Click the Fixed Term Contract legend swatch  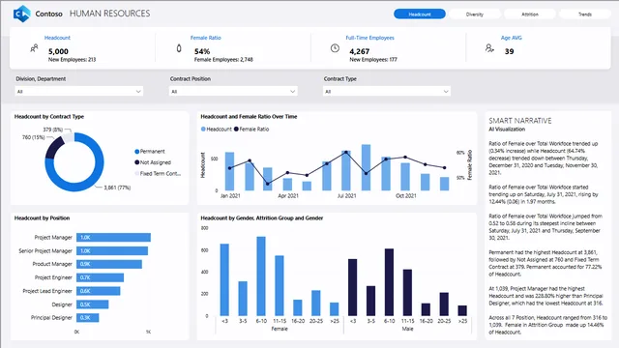pyautogui.click(x=137, y=174)
